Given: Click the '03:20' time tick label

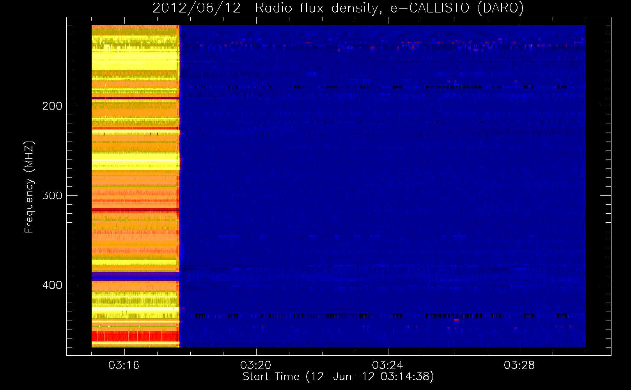Looking at the screenshot, I should tap(256, 365).
